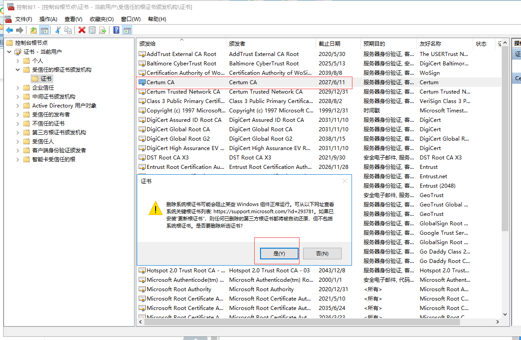Viewport: 521px width, 340px height.
Task: Cancel deletion with 否(N) button
Action: (322, 254)
